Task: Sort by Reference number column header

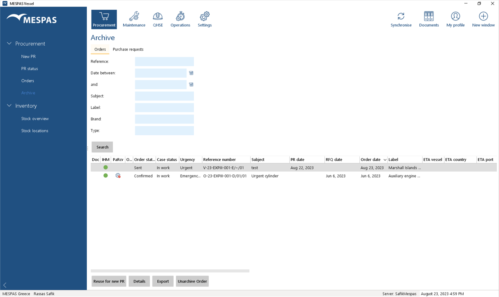Action: 226,160
